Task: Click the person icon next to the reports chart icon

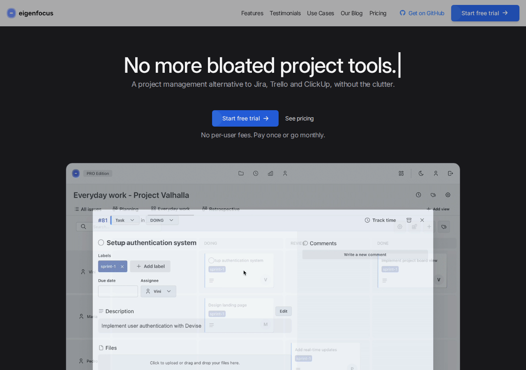Action: 285,173
